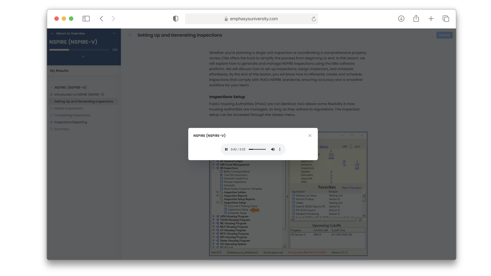
Task: Open audio player more options menu
Action: [280, 149]
